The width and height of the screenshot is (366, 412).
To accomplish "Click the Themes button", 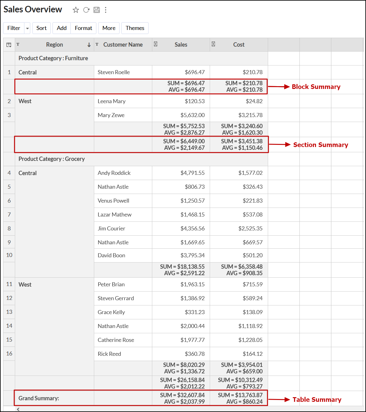I will [x=135, y=28].
